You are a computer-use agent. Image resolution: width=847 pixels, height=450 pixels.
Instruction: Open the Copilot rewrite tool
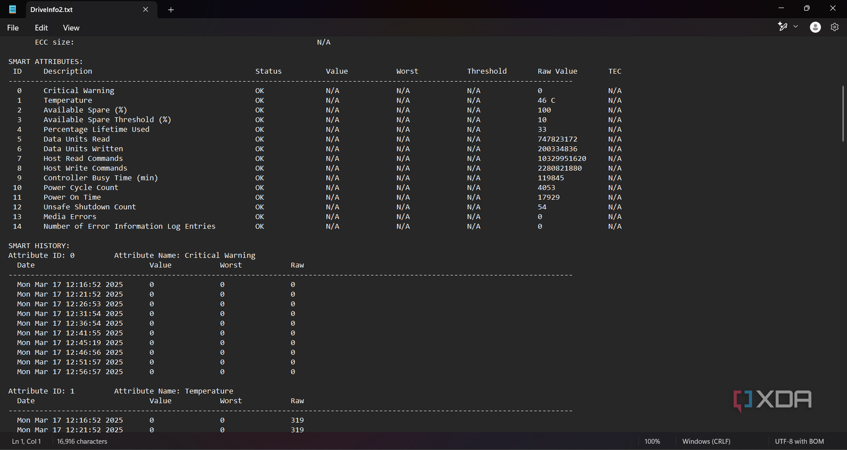tap(783, 27)
